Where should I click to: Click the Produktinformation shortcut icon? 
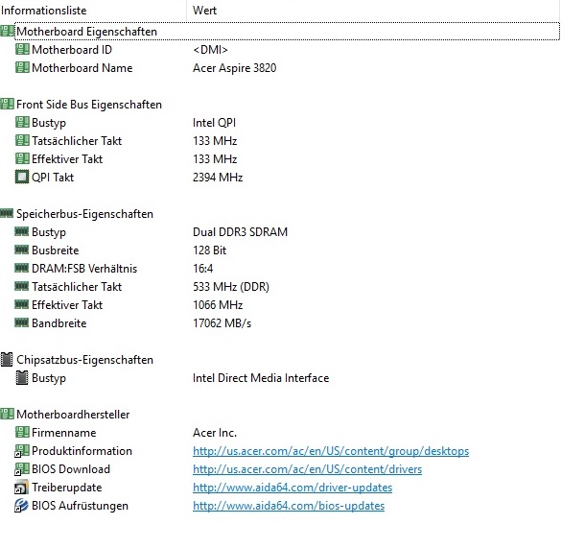tap(22, 450)
